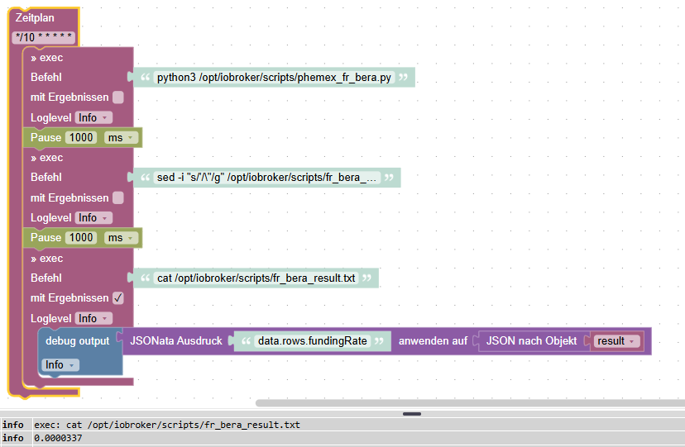The image size is (685, 447).
Task: Open Loglevel dropdown of the python3 exec block
Action: click(93, 118)
